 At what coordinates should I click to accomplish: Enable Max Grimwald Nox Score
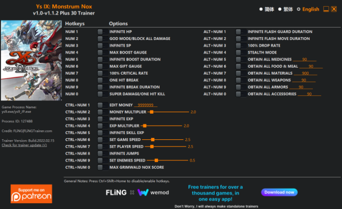coord(103,167)
